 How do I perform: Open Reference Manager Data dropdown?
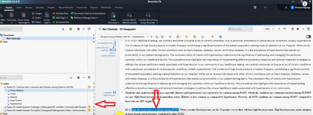[x=84, y=18]
